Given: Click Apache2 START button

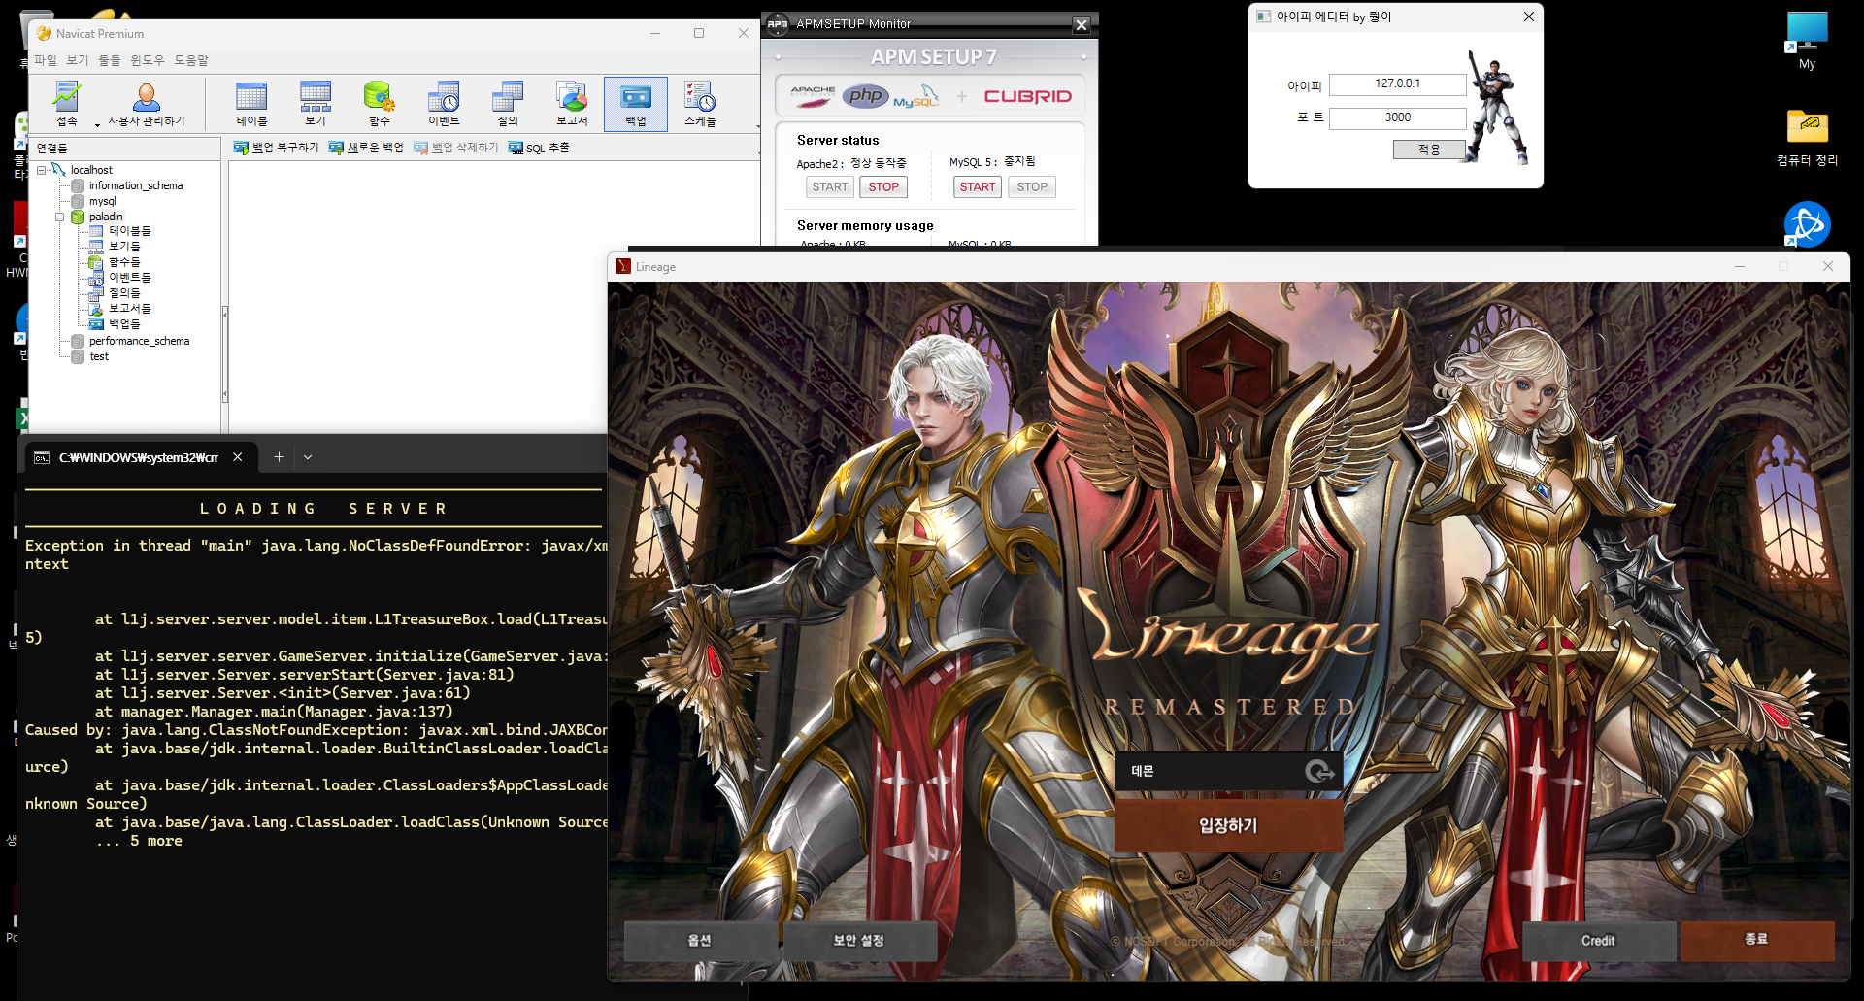Looking at the screenshot, I should (830, 186).
